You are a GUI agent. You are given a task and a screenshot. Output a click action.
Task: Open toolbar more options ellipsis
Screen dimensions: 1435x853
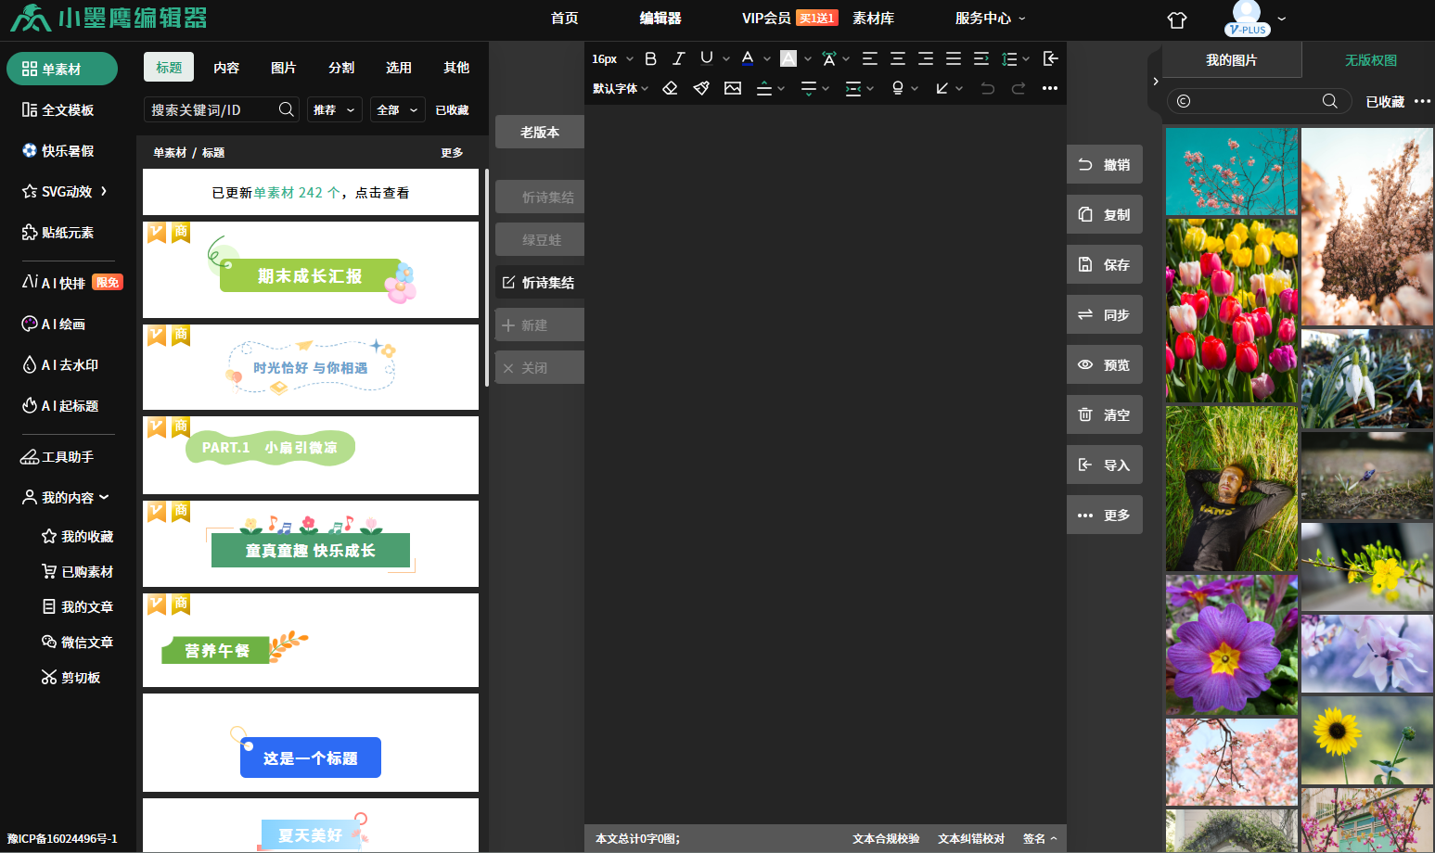1050,88
